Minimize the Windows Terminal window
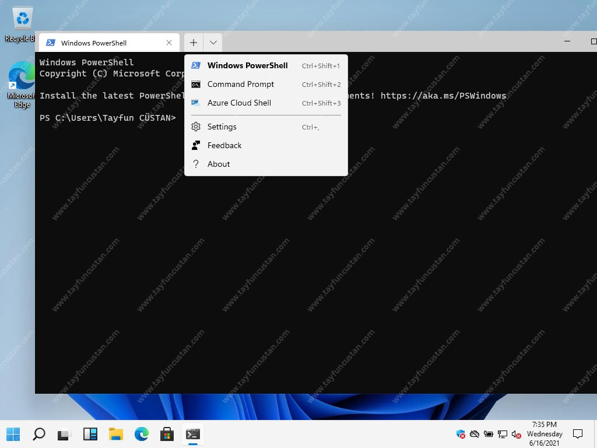Viewport: 597px width, 448px height. 567,41
